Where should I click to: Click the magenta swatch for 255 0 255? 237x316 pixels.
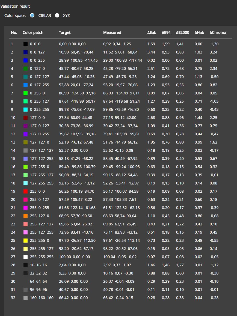25,208
